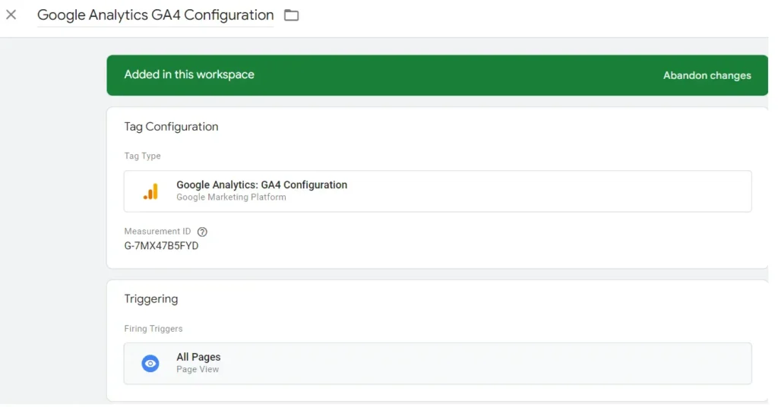Select the Tag Configuration section heading
Image resolution: width=778 pixels, height=407 pixels.
tap(171, 127)
